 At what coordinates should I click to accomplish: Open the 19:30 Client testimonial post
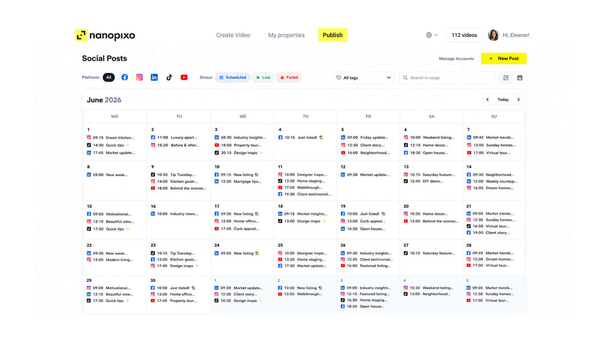(x=305, y=194)
